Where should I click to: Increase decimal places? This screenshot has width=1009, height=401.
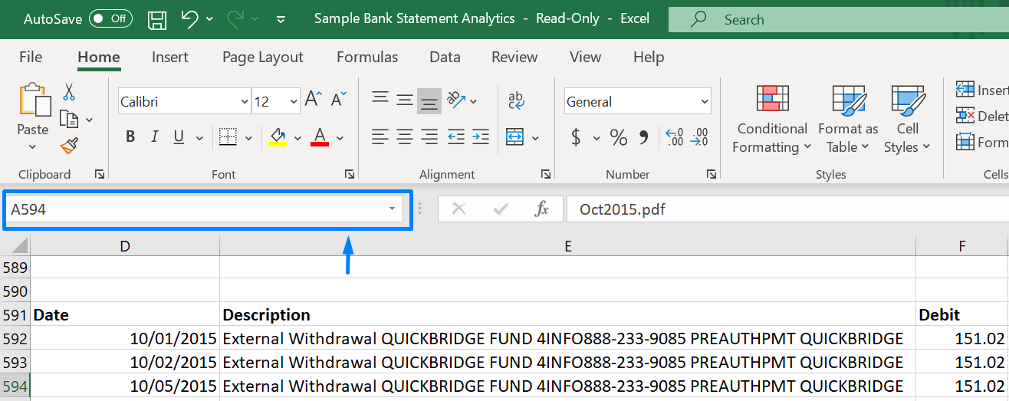tap(675, 138)
